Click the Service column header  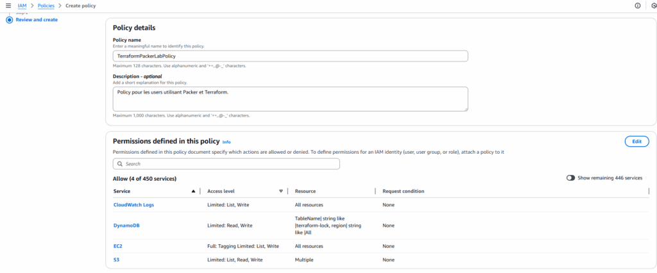pos(122,192)
